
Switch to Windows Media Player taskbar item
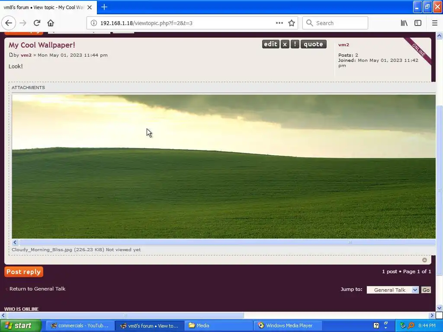pos(288,326)
